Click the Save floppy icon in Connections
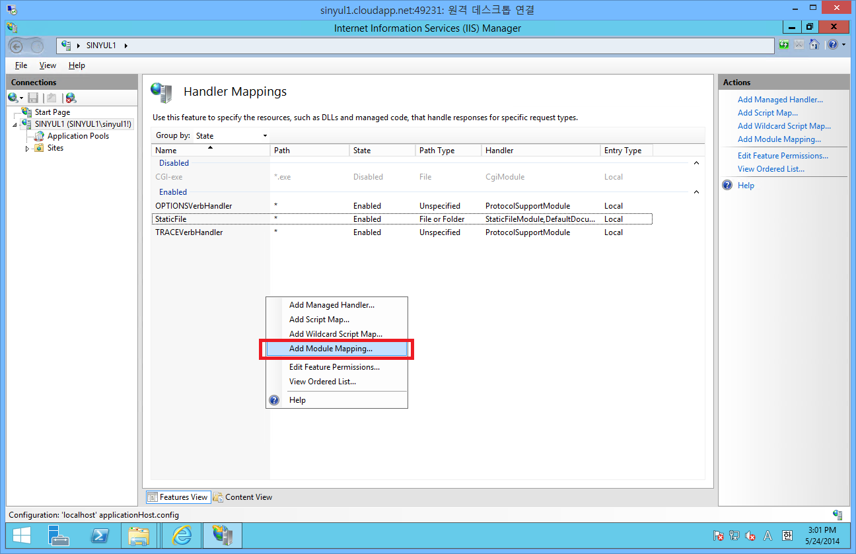The image size is (856, 554). tap(33, 98)
